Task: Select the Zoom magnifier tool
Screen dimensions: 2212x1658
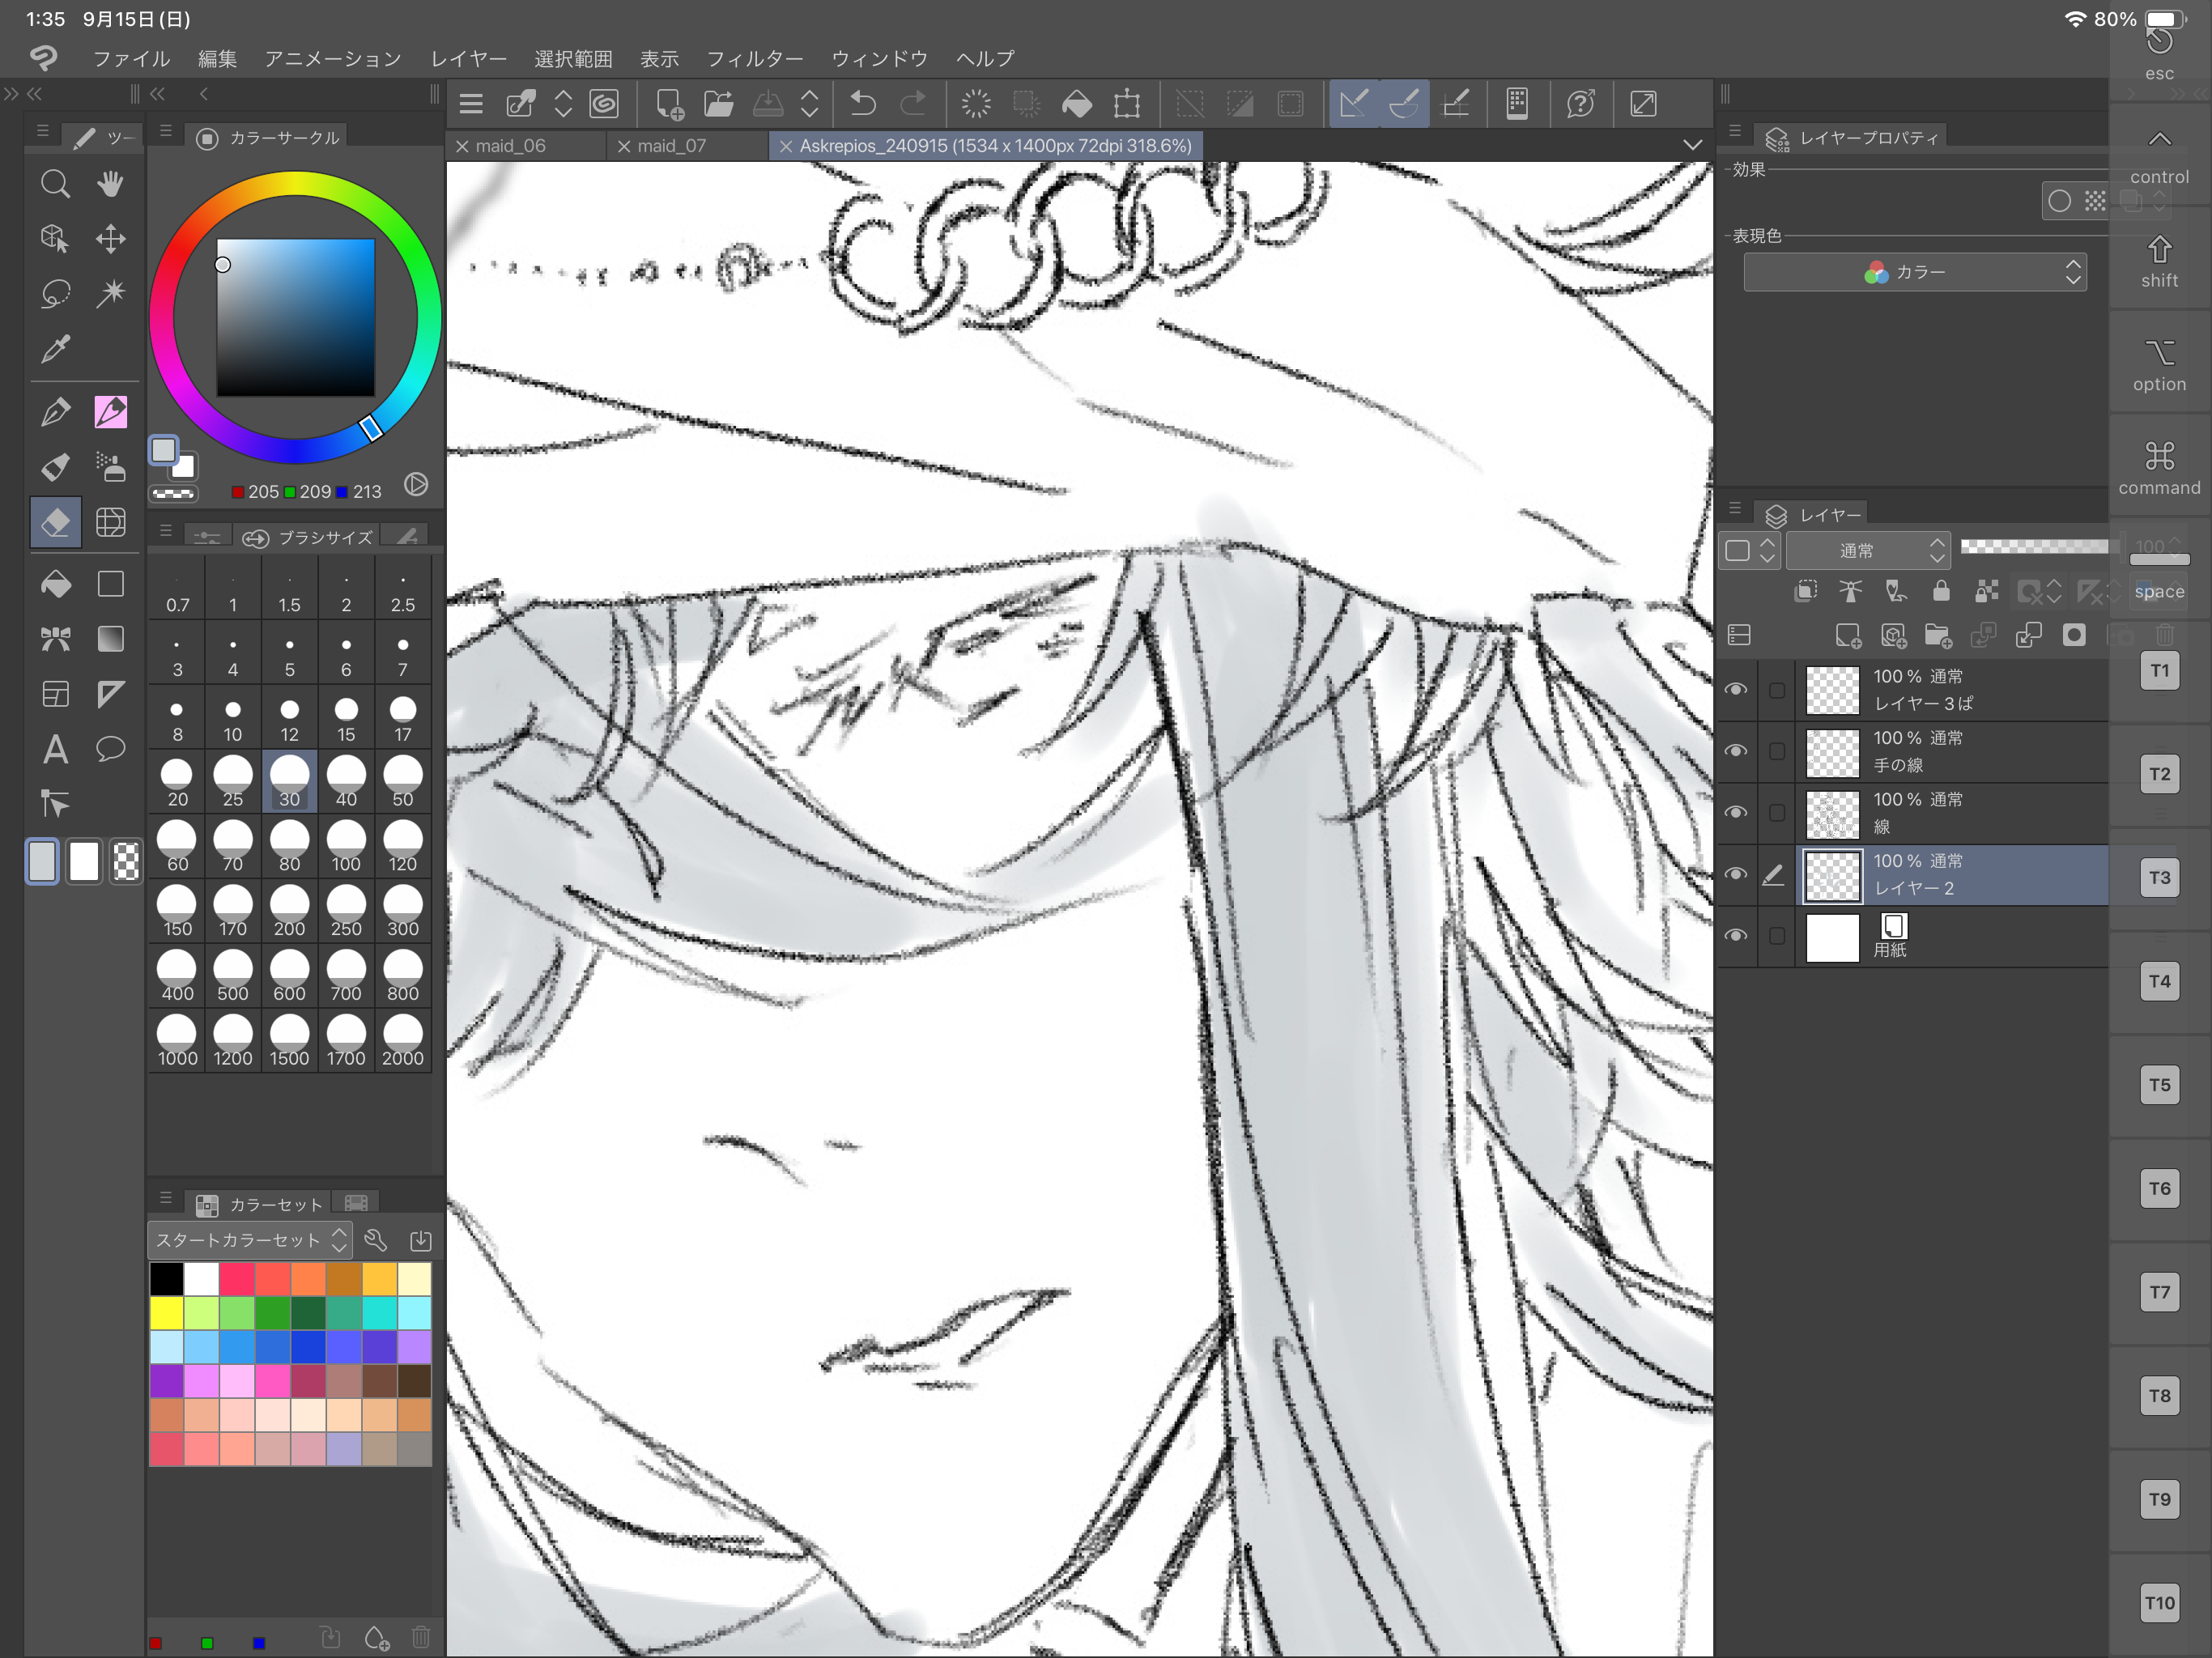Action: point(55,183)
